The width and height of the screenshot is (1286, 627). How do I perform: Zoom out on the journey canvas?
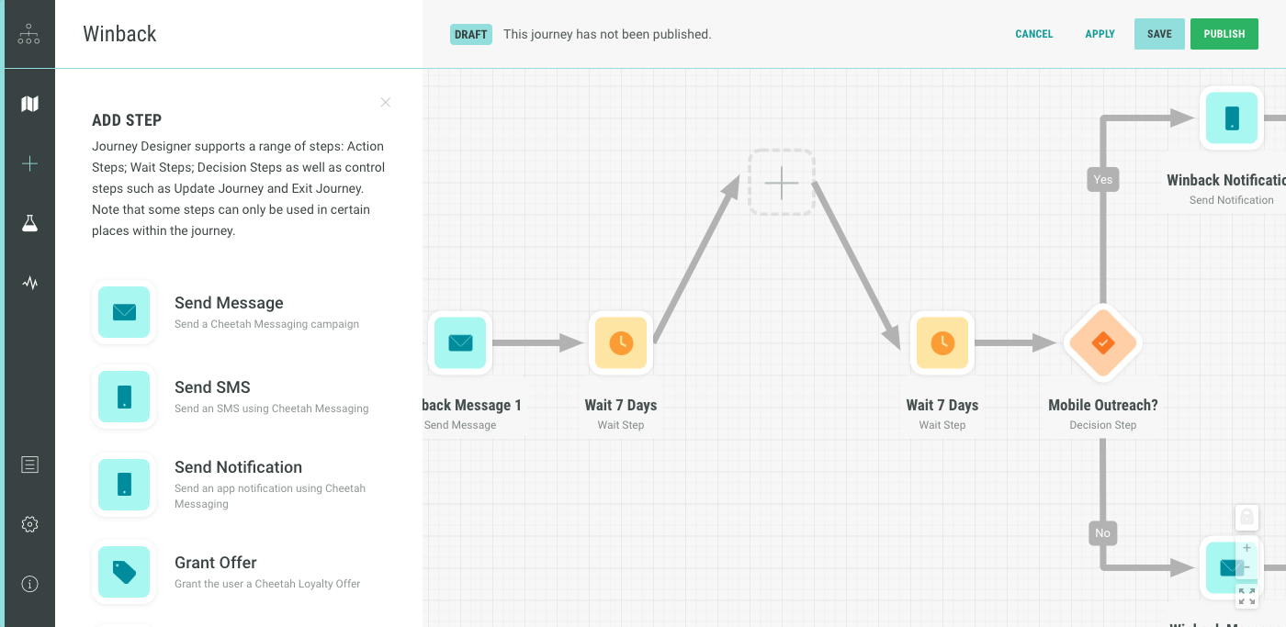click(x=1247, y=567)
